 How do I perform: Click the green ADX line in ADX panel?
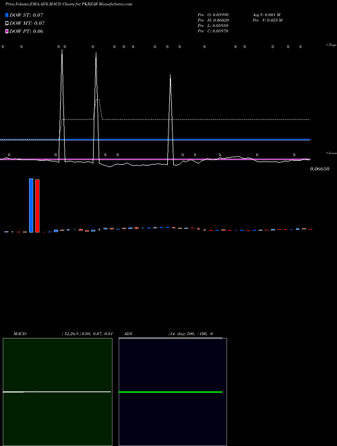point(171,392)
